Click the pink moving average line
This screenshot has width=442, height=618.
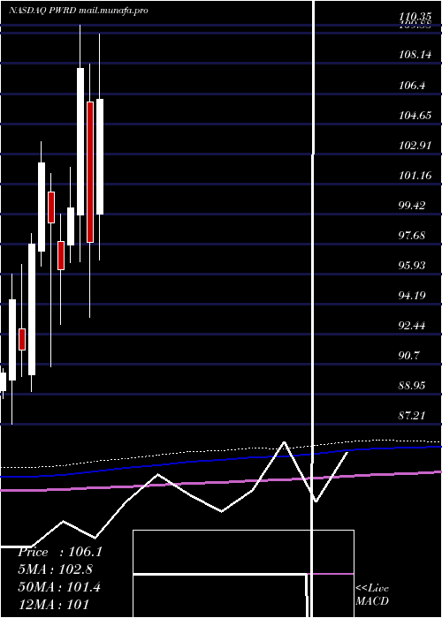(221, 482)
